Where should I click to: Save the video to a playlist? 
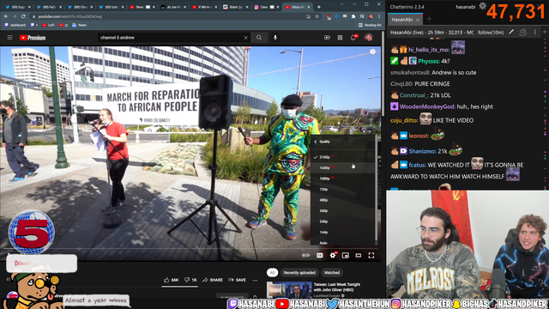click(237, 280)
